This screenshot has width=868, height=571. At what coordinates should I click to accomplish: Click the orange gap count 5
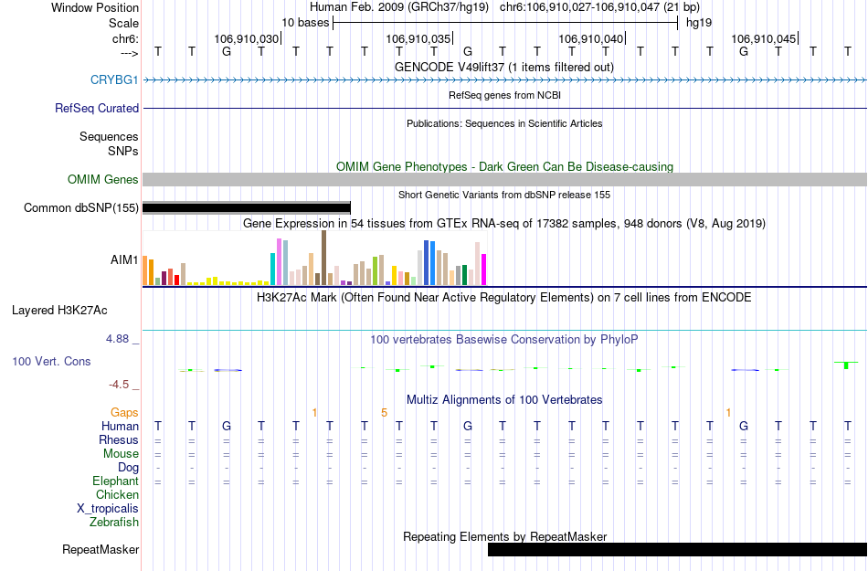coord(384,412)
